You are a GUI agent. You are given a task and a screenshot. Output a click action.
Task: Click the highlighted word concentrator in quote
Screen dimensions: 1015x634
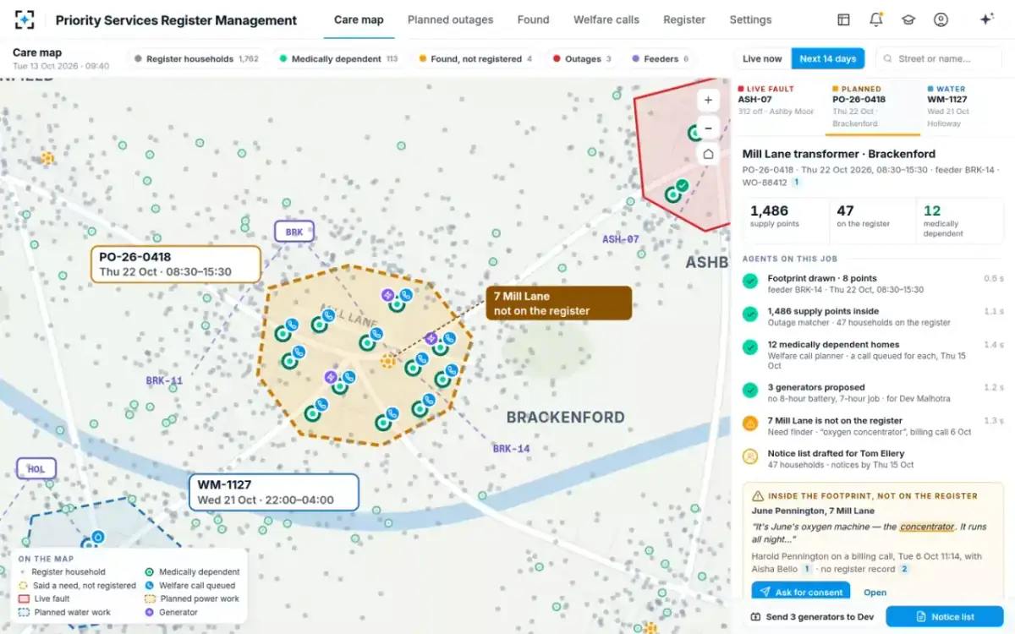point(925,527)
